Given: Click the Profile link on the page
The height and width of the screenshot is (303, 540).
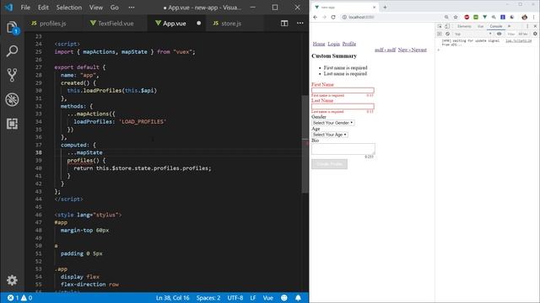Looking at the screenshot, I should [349, 44].
